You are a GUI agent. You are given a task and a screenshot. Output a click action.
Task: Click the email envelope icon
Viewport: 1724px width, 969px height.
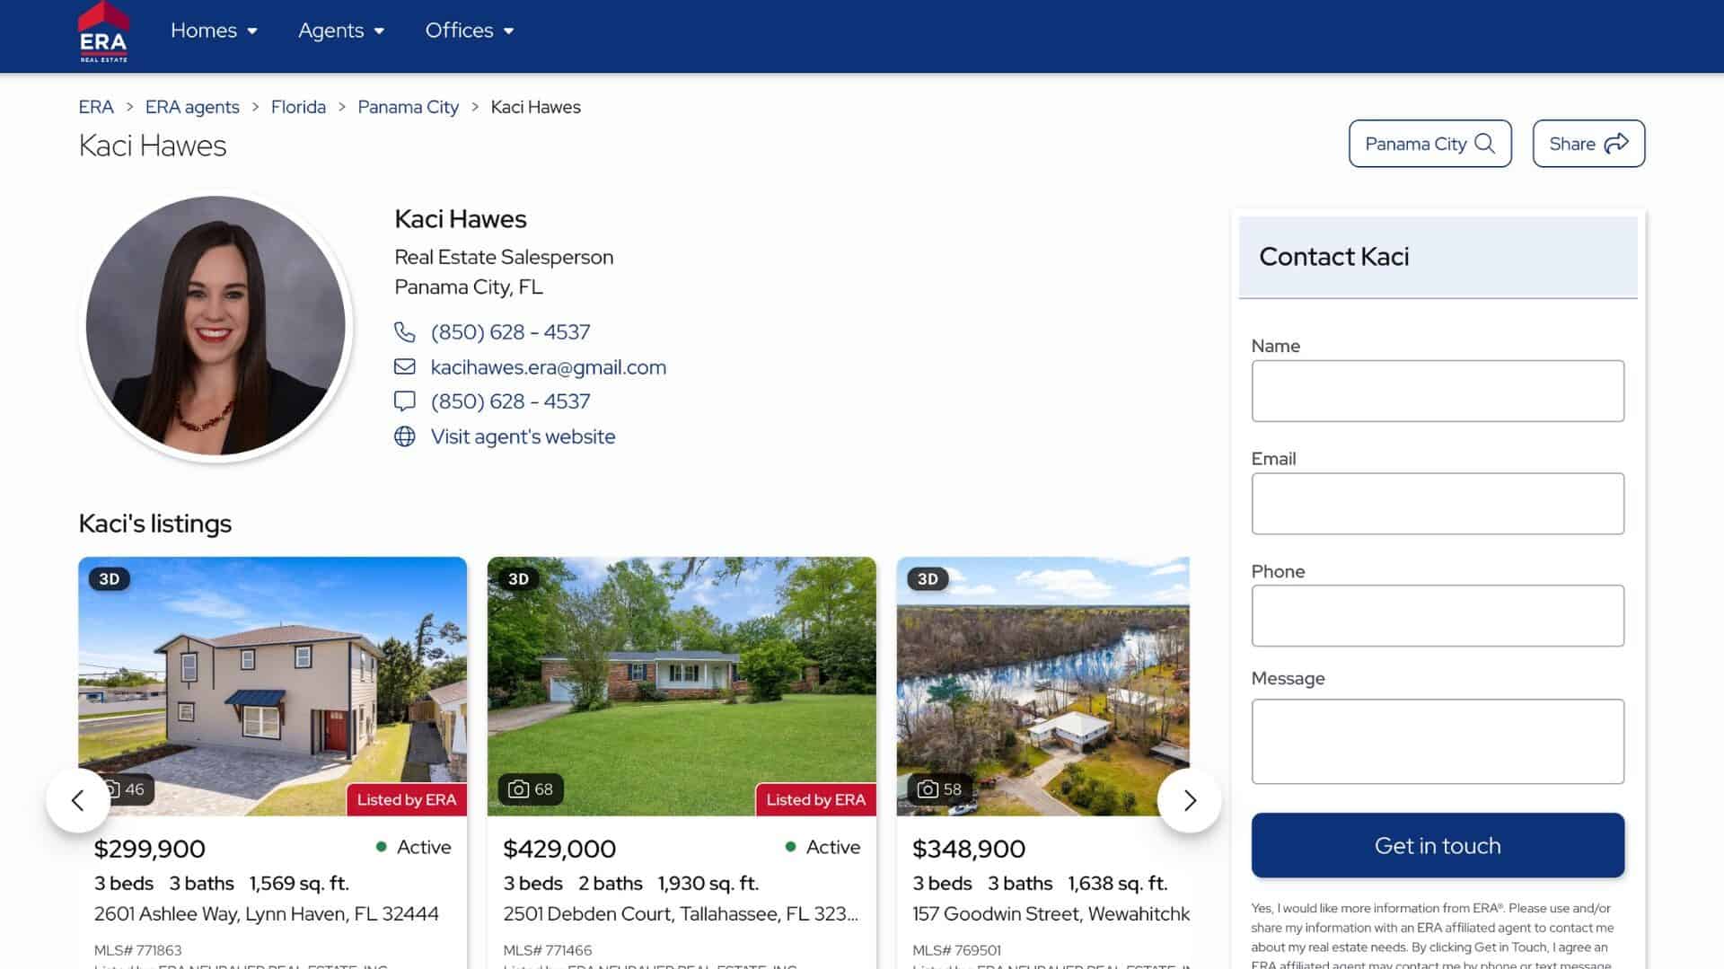click(405, 366)
